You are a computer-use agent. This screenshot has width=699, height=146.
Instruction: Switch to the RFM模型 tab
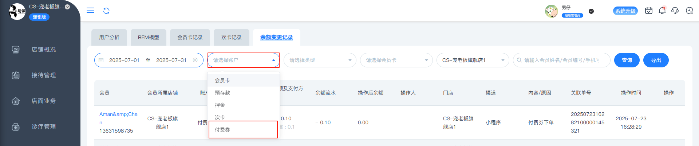[149, 37]
